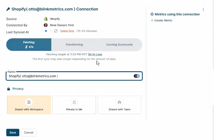Select Private to Me privacy option

click(x=74, y=105)
